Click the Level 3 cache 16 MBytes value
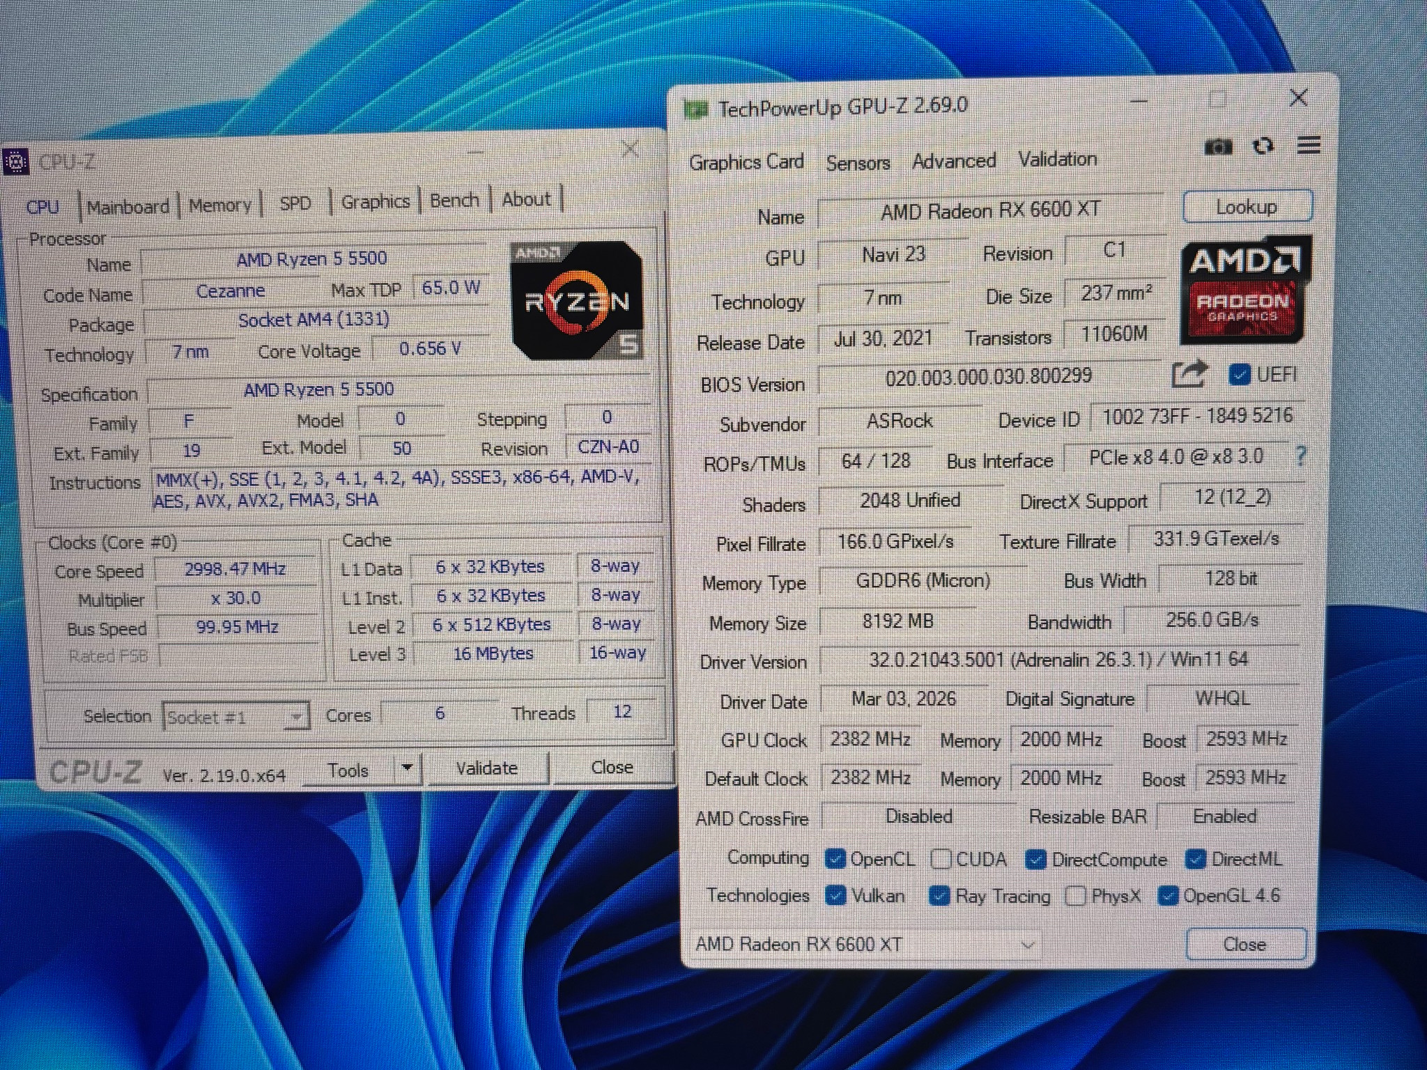This screenshot has width=1427, height=1070. coord(493,653)
